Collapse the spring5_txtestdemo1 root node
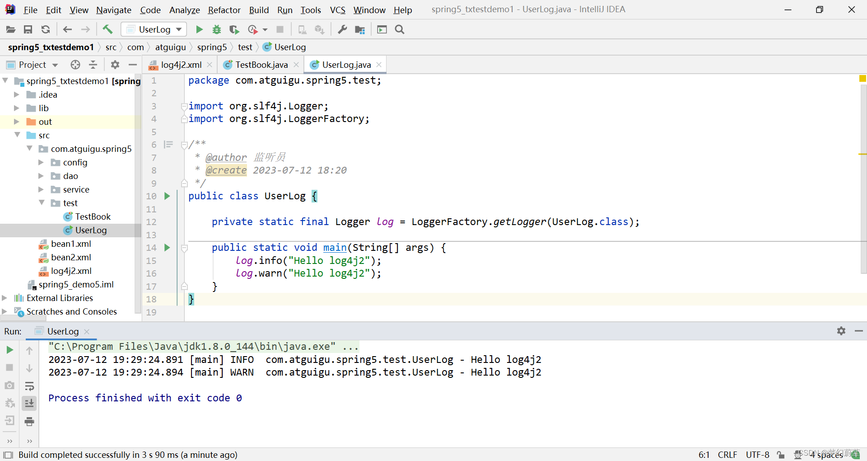Screen dimensions: 867x461 (6, 80)
